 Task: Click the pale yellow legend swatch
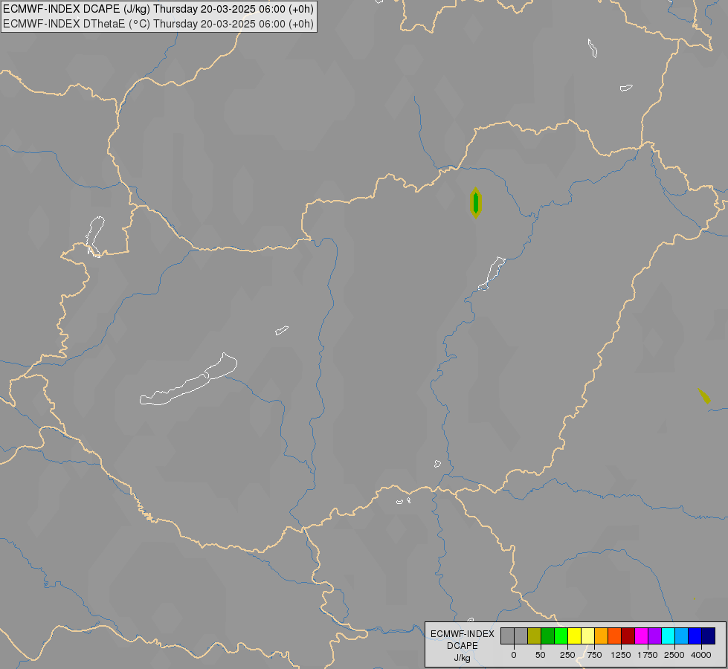coord(588,636)
